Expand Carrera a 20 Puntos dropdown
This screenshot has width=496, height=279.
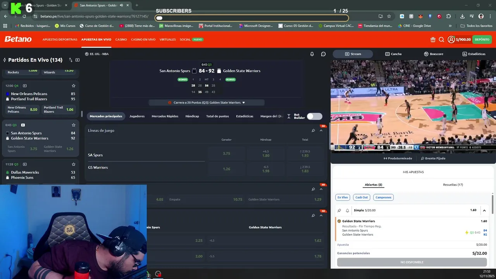207,103
